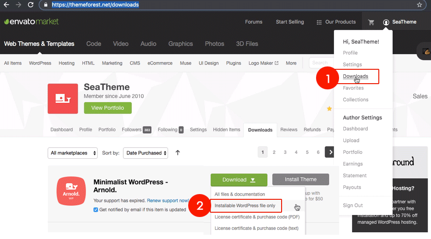Click Upload in Author Settings

[351, 141]
